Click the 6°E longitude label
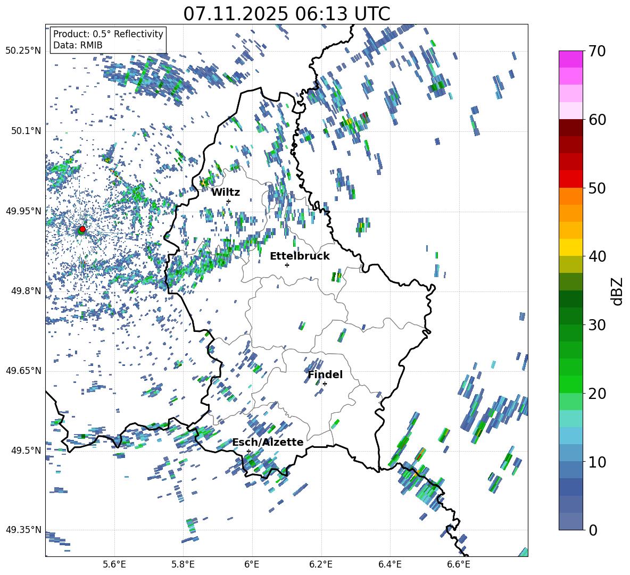This screenshot has width=630, height=575. [252, 564]
